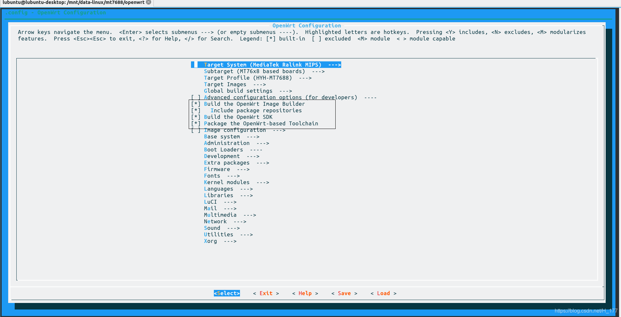Click the Exit button
Viewport: 621px width, 317px height.
[266, 293]
